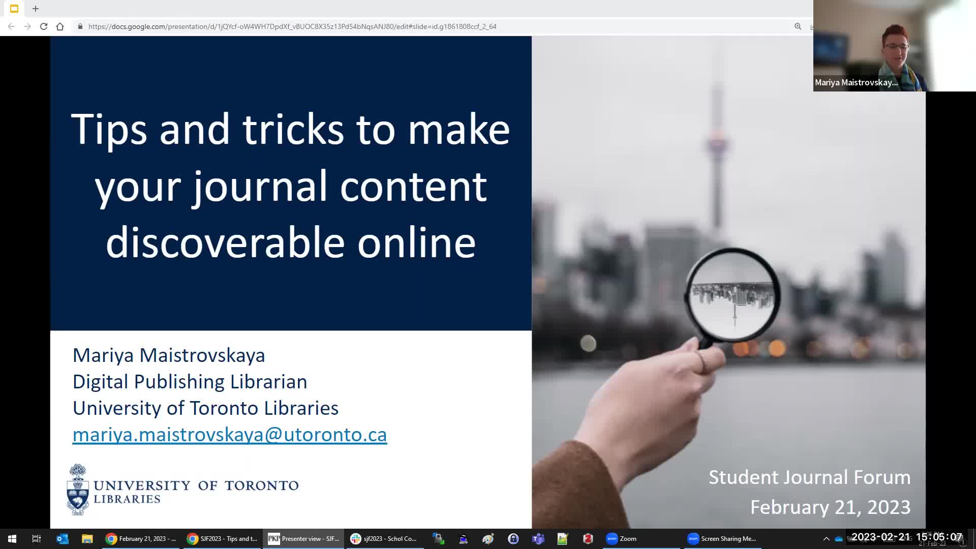Open File Explorer from the taskbar
This screenshot has height=549, width=976.
(x=87, y=539)
